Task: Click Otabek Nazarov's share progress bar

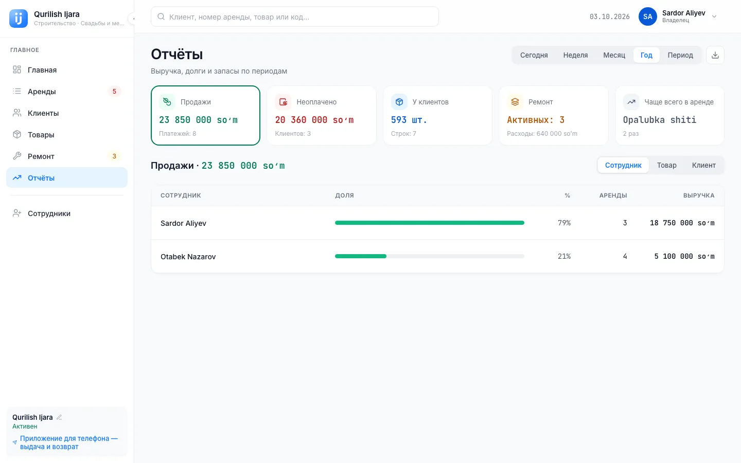Action: 430,256
